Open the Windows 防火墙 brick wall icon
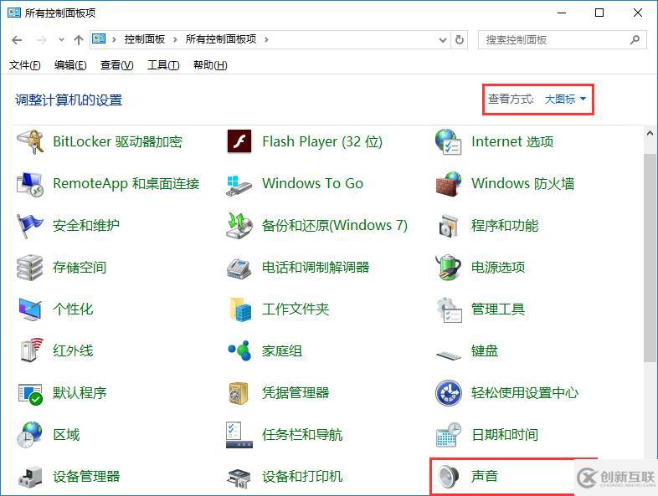 click(x=449, y=184)
